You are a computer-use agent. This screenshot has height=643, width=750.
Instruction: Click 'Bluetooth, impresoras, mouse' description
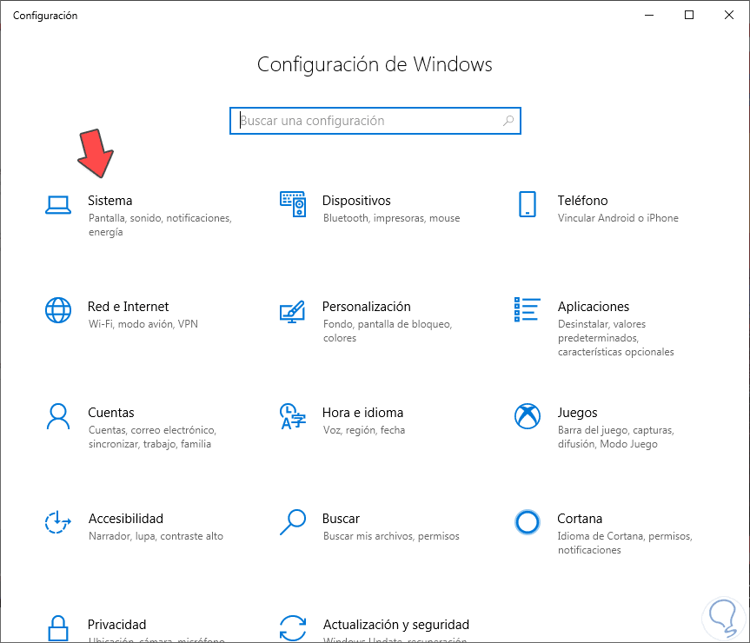coord(391,218)
